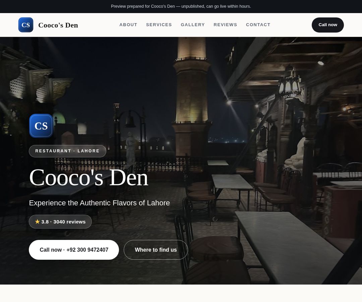Screen dimensions: 362x302
Task: Click the CS logo icon in the header
Action: pos(25,25)
